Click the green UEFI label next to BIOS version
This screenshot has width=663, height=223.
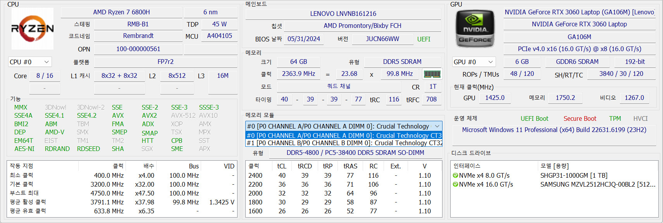(x=424, y=39)
